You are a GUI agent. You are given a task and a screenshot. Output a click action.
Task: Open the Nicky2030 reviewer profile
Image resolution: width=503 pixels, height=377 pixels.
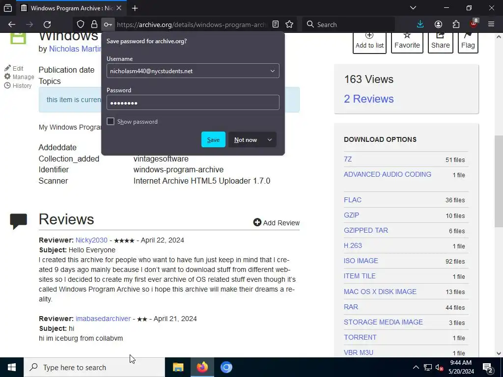91,240
